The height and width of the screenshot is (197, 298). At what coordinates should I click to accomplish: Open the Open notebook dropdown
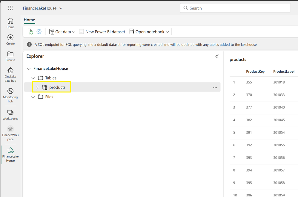149,32
